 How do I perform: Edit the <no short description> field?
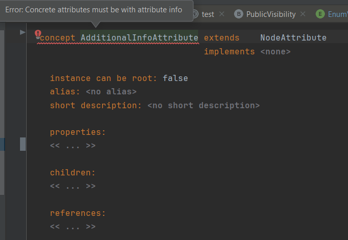click(x=203, y=106)
